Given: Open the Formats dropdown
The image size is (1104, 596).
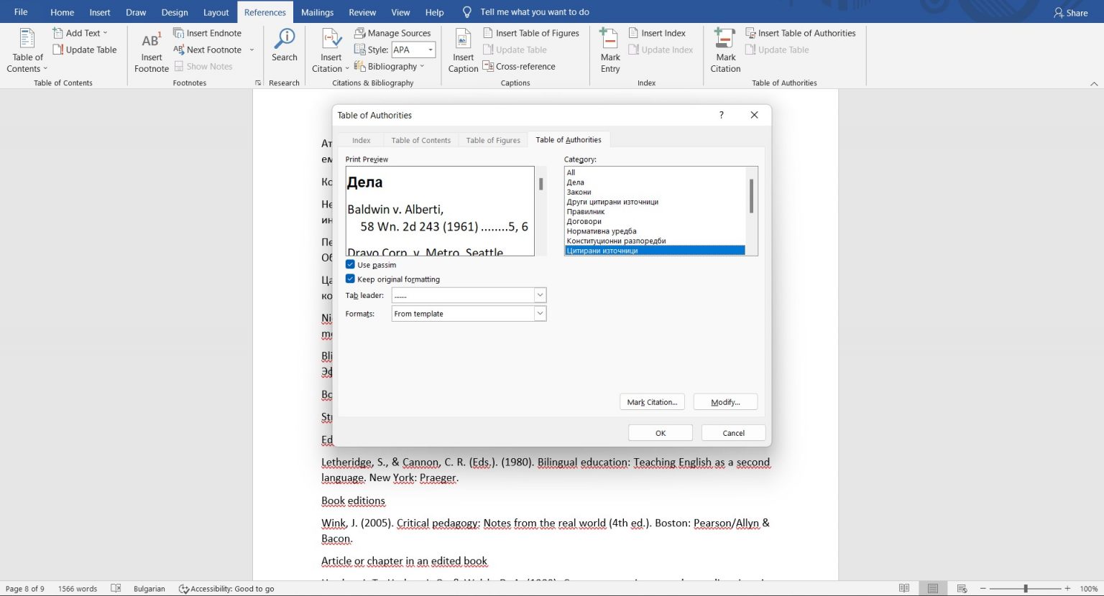Looking at the screenshot, I should 540,314.
